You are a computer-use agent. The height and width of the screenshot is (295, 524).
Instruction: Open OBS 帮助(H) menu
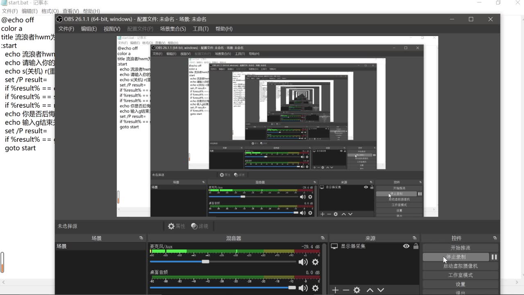point(224,29)
